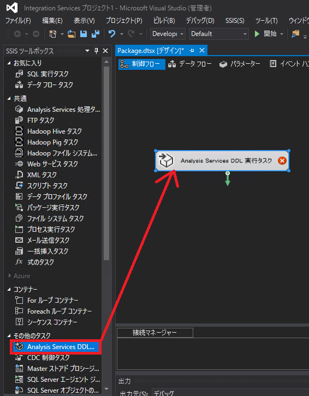Select the Hadoop Pig タスク icon
The width and height of the screenshot is (309, 396).
(x=19, y=142)
